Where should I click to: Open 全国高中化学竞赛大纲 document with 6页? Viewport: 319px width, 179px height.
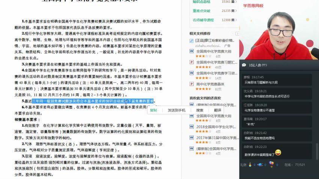tap(214, 51)
